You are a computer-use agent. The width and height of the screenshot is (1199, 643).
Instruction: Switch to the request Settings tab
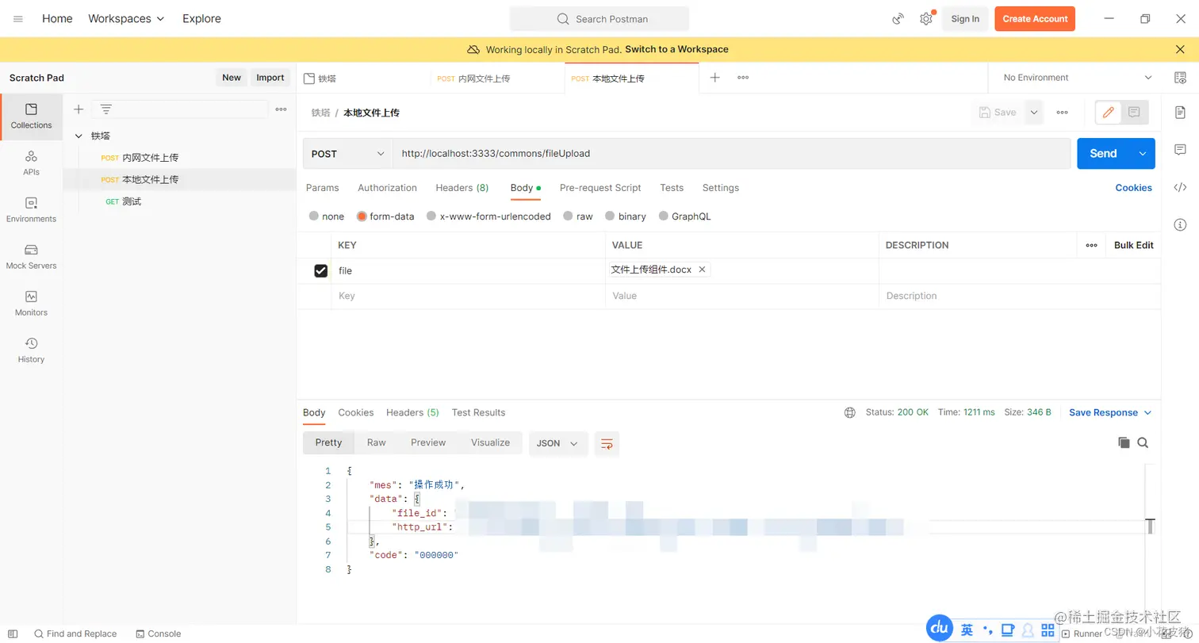click(721, 188)
